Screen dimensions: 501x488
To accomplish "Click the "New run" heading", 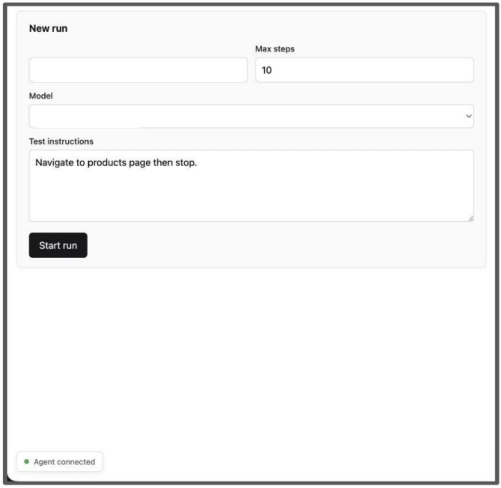I will click(x=48, y=28).
